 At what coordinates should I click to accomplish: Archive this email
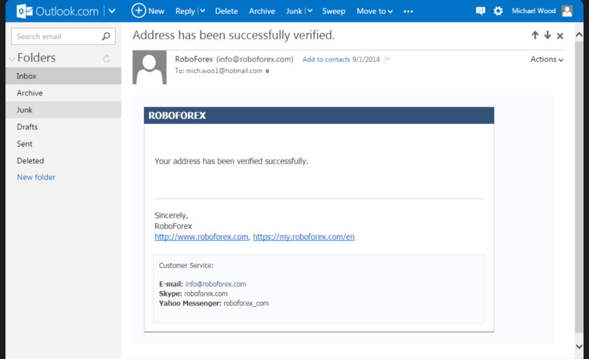[x=262, y=11]
